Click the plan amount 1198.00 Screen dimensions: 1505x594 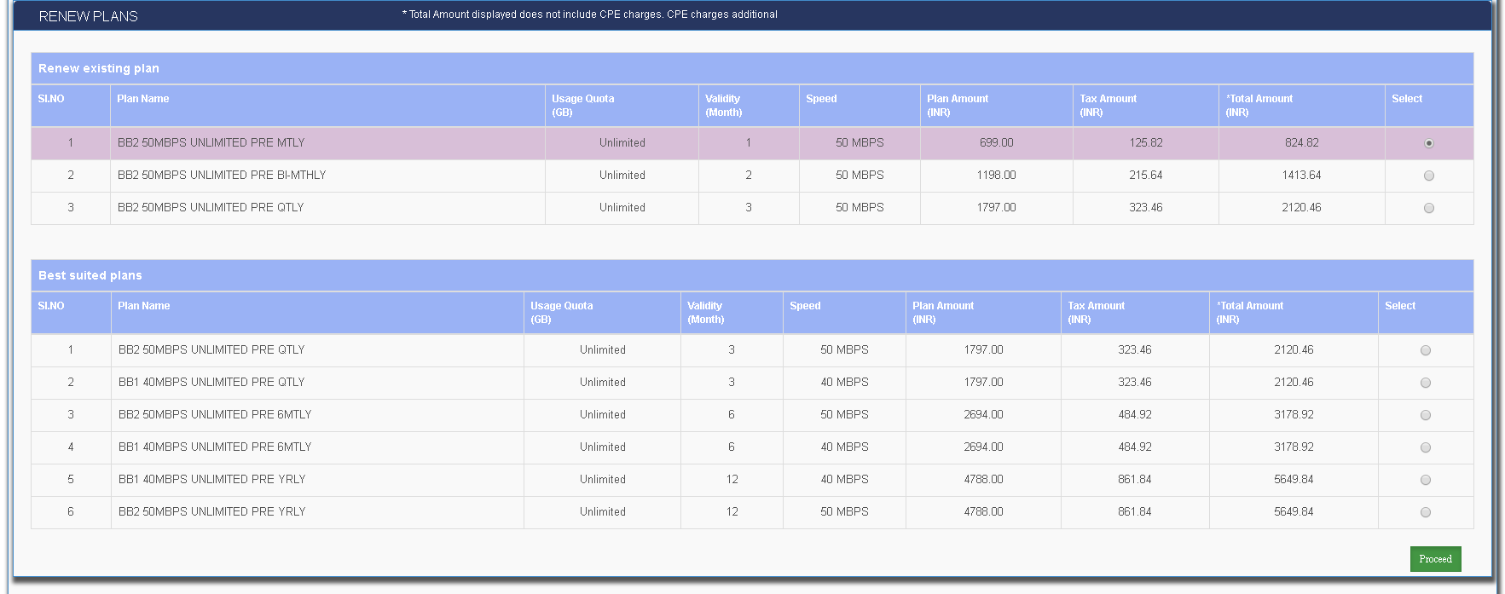pyautogui.click(x=996, y=175)
